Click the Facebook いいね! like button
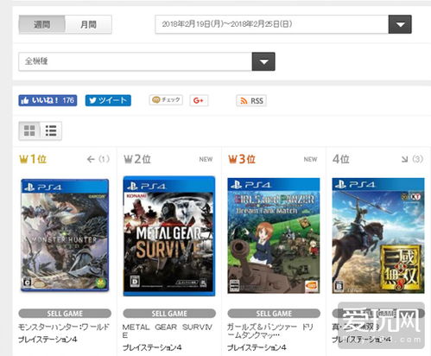This screenshot has height=356, width=431. click(x=48, y=100)
